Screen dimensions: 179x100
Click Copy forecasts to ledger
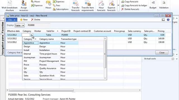point(134,5)
